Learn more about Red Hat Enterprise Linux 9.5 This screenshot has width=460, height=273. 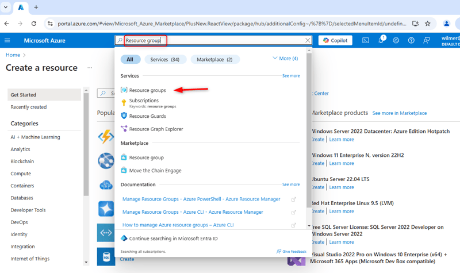[342, 212]
